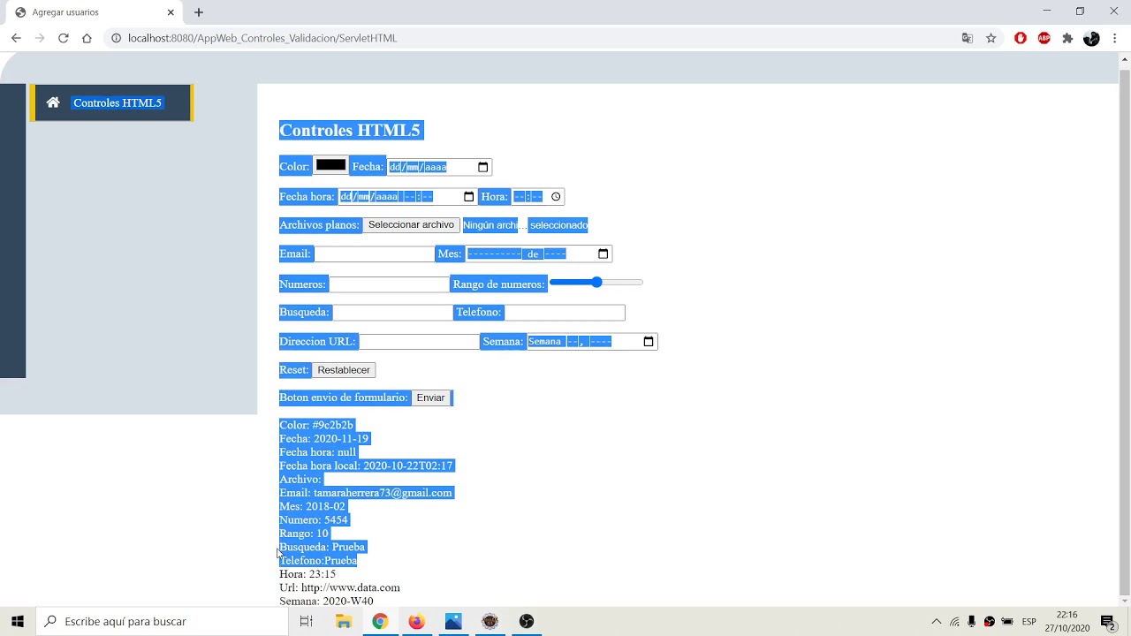
Task: Open the OBS icon on taskbar
Action: point(527,621)
